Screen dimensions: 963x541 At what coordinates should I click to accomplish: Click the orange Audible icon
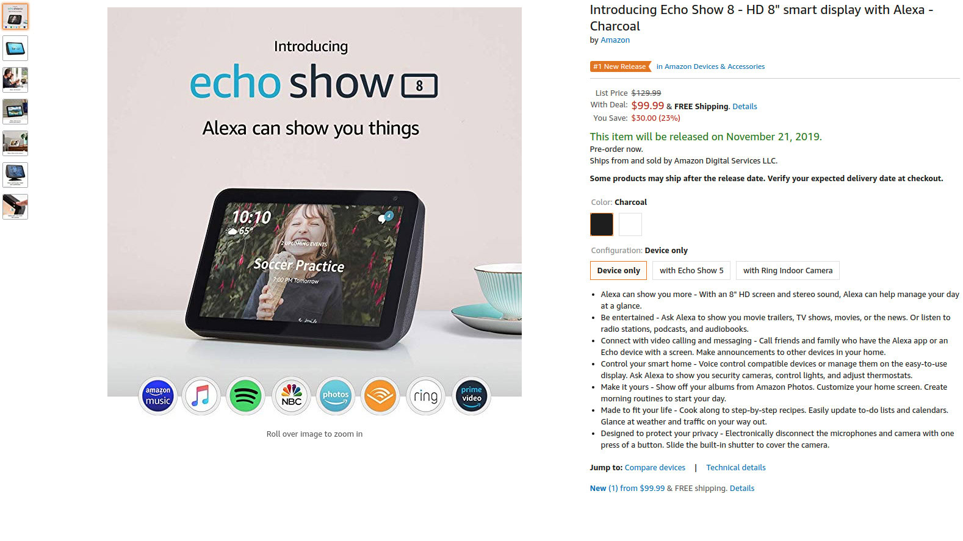[380, 396]
